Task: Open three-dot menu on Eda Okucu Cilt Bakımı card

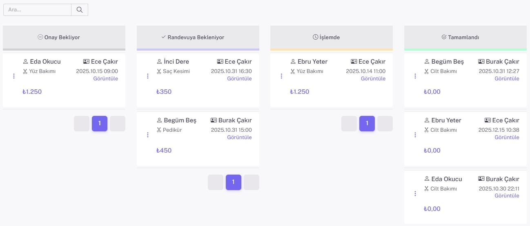Action: [x=415, y=194]
